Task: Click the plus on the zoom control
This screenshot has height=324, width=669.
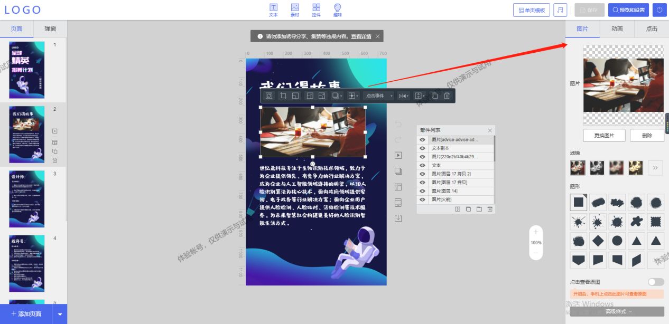Action: [536, 231]
